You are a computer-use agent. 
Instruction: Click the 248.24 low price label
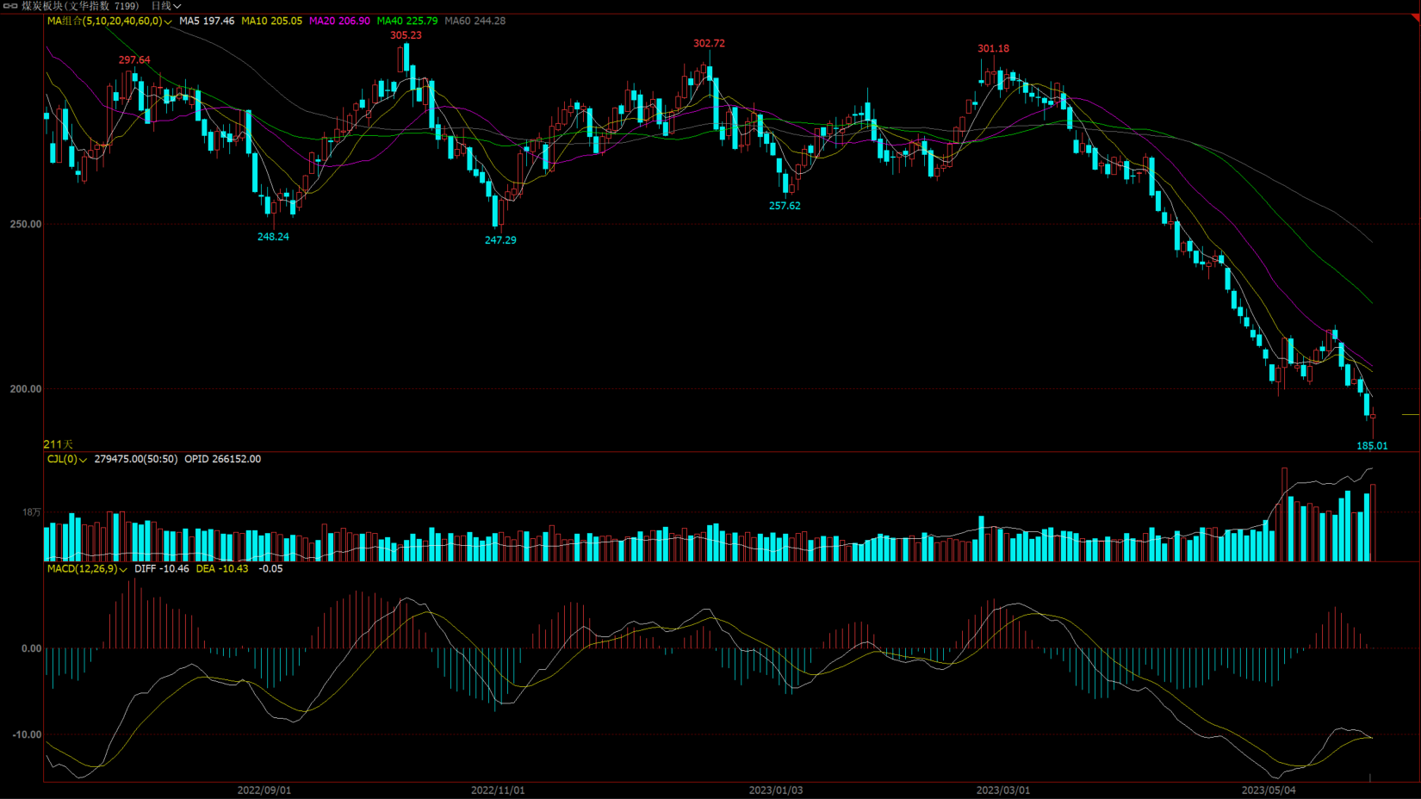pos(273,237)
